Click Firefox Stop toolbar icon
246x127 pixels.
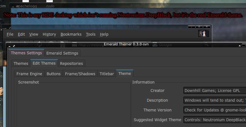tap(51, 44)
